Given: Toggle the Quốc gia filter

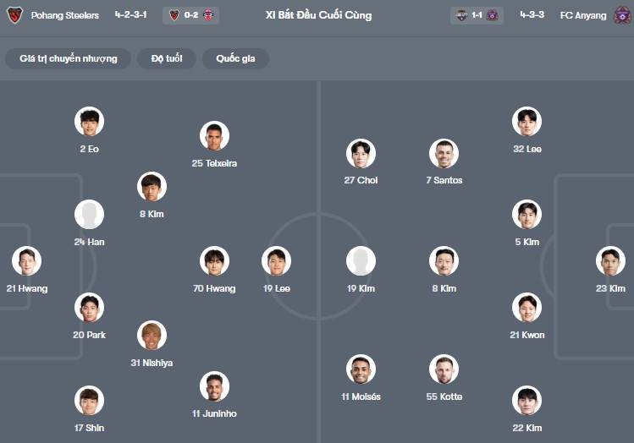Looking at the screenshot, I should coord(235,58).
